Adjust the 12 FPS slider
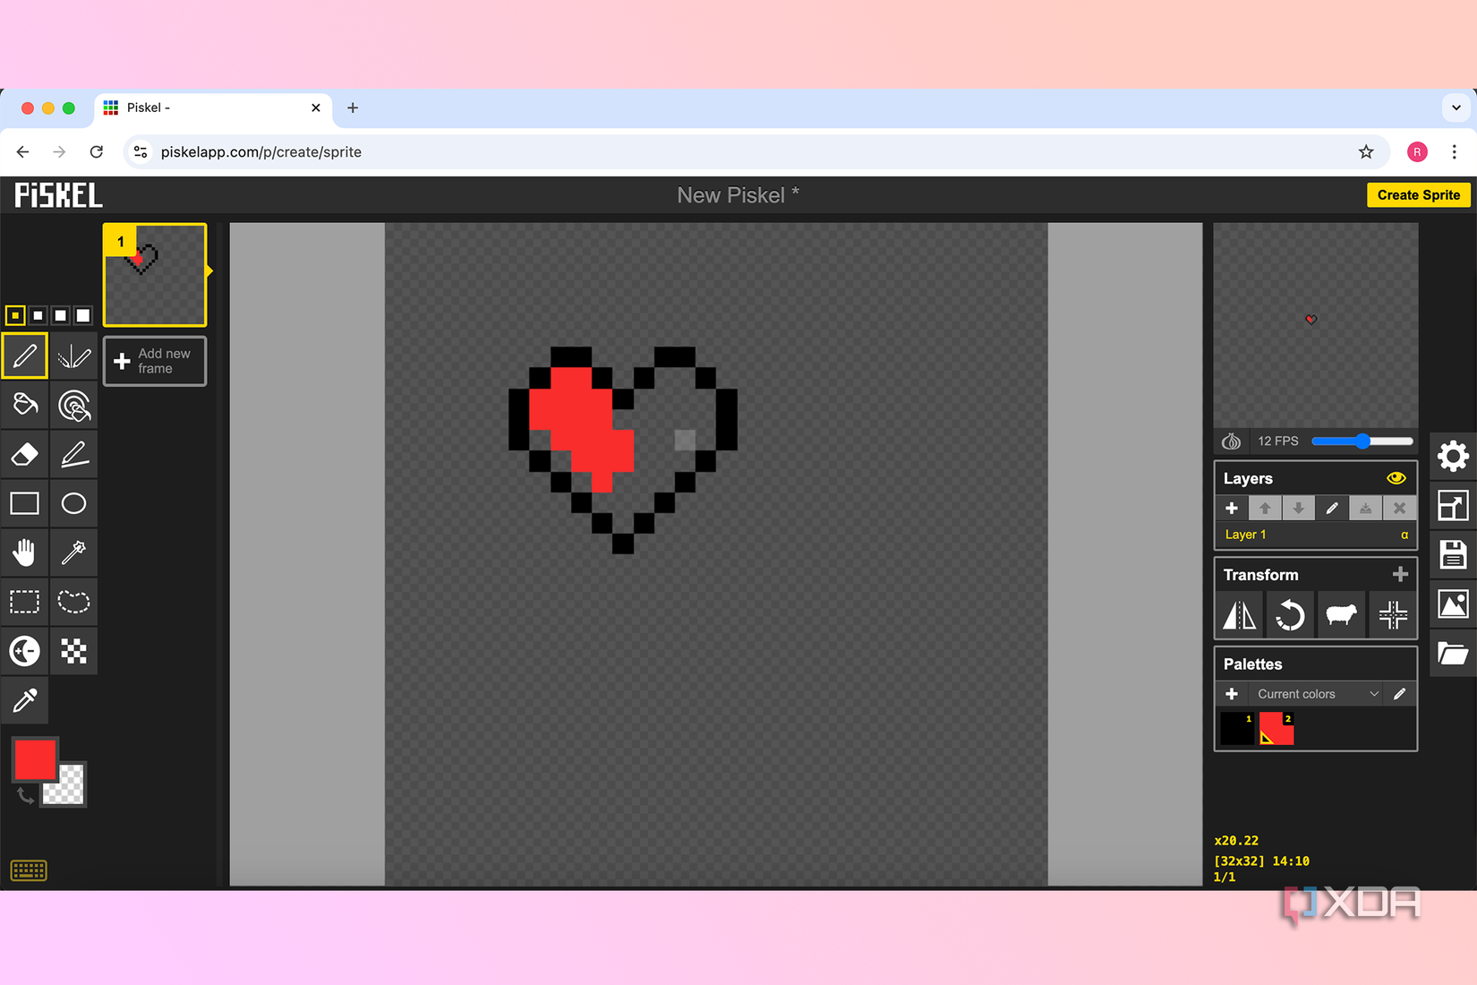This screenshot has height=985, width=1477. click(1362, 441)
